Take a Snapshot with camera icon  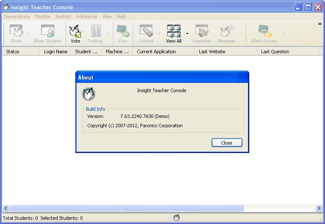click(202, 31)
